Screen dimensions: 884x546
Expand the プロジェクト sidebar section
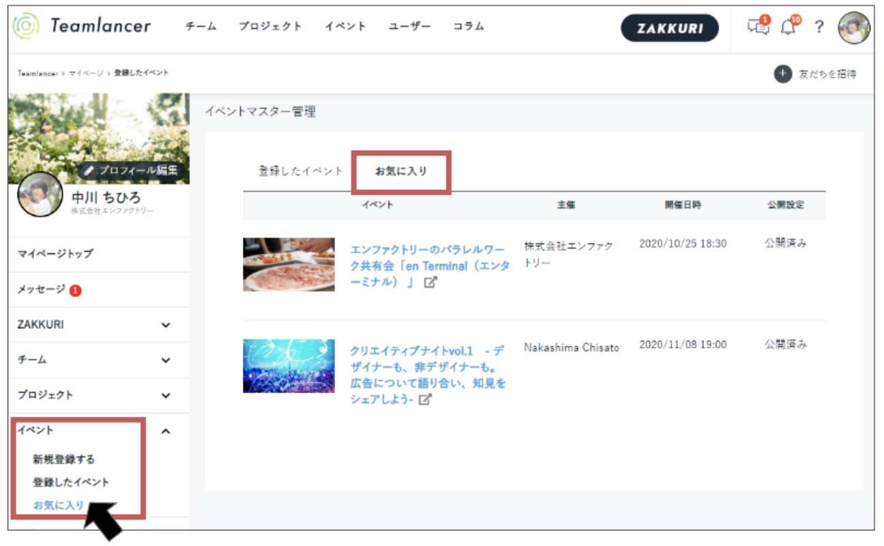tap(166, 396)
